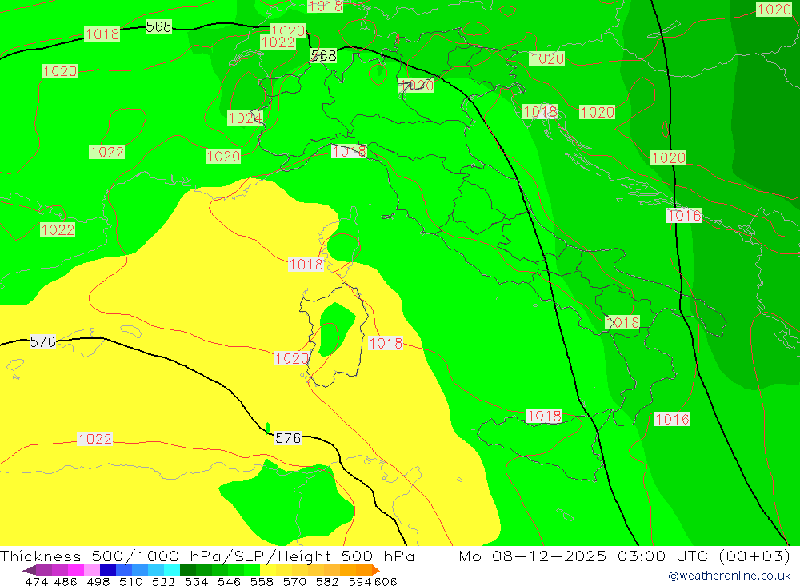Click the dark blue swatch in the thickness legend
The image size is (800, 586).
[108, 570]
